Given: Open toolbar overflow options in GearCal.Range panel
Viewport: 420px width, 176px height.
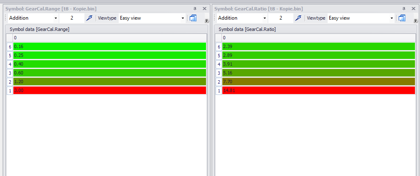Looking at the screenshot, I should pyautogui.click(x=206, y=20).
